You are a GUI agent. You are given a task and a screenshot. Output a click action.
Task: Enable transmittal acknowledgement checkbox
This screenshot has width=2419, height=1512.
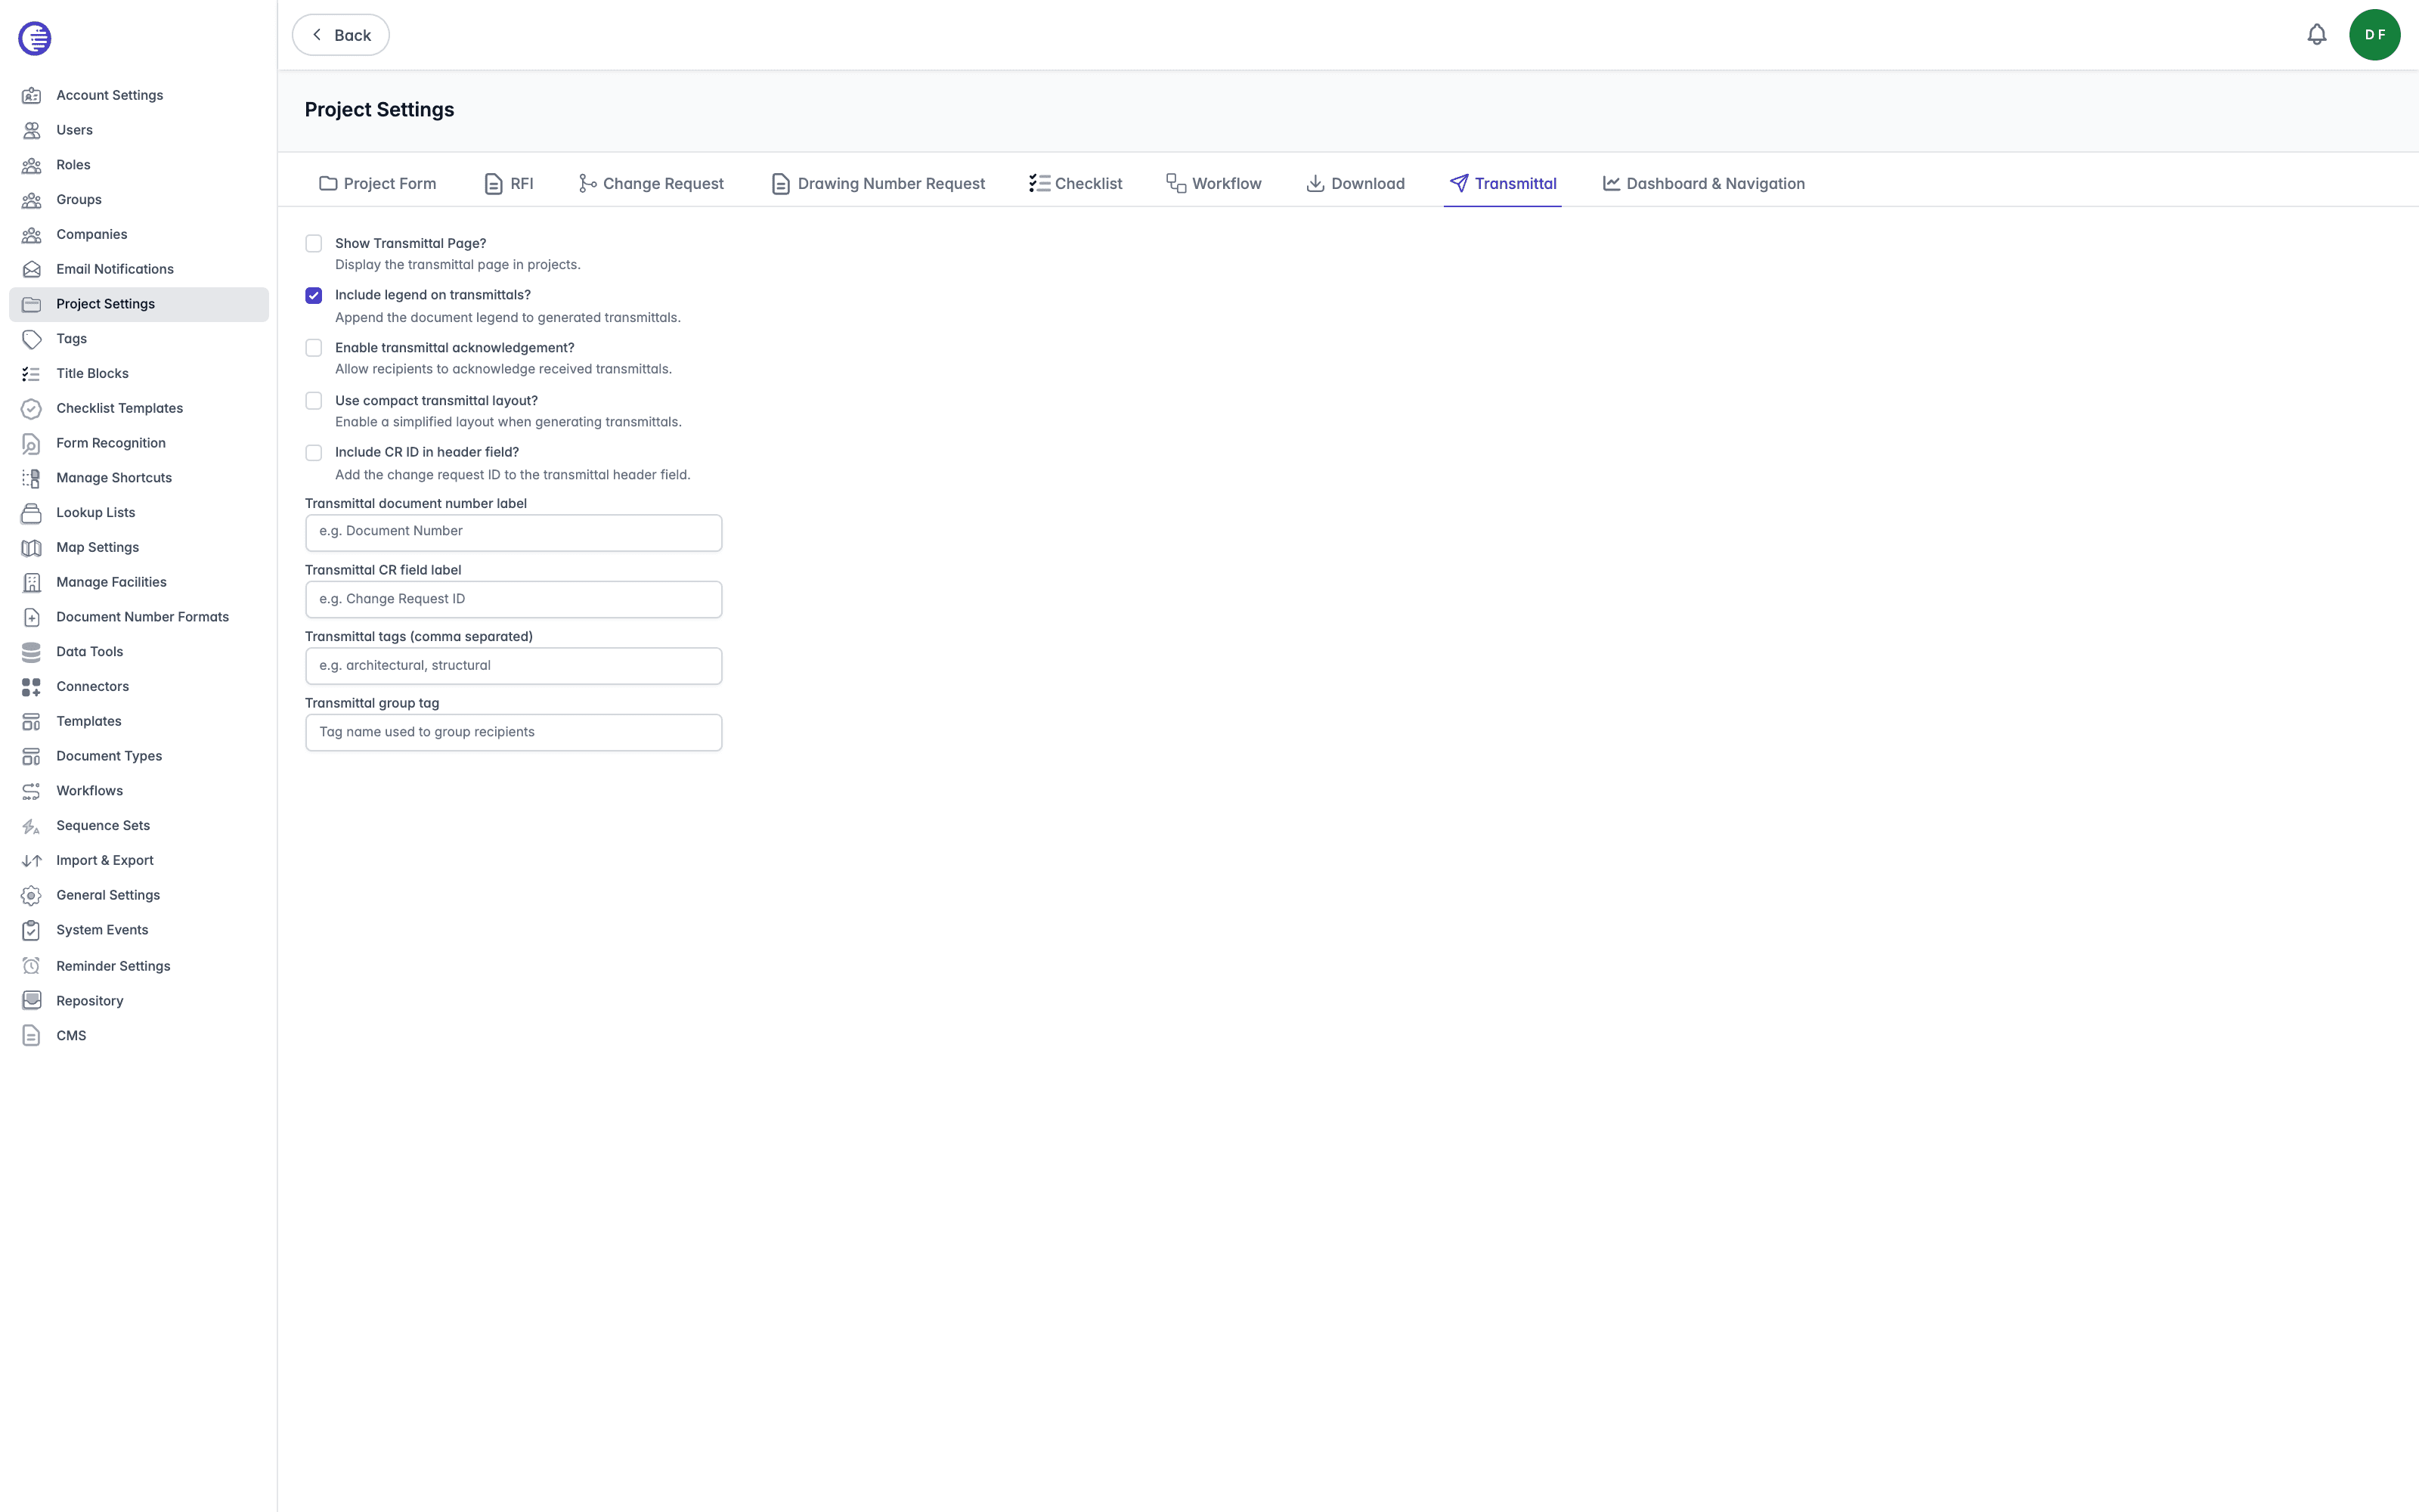pos(314,348)
